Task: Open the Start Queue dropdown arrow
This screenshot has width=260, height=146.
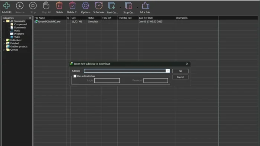Action: (121, 7)
